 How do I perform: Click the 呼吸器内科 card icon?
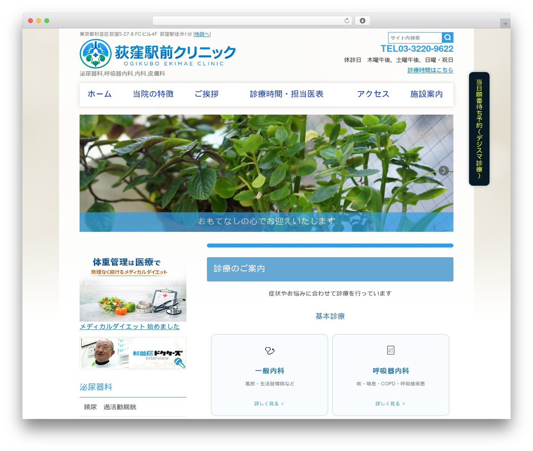coord(391,350)
